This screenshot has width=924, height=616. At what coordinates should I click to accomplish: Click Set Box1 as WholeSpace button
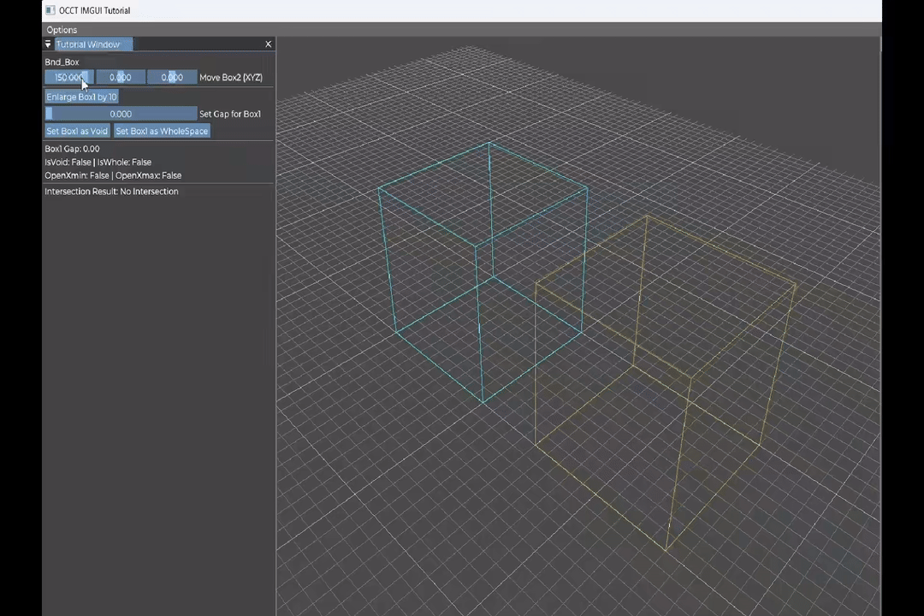162,131
